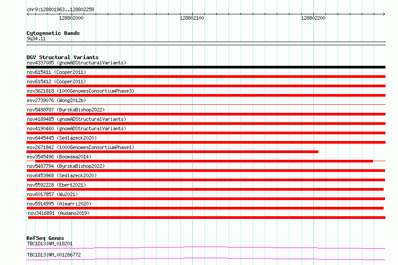Open variant nsv4337085 (gnomADStructuralVariants) label

click(x=76, y=63)
